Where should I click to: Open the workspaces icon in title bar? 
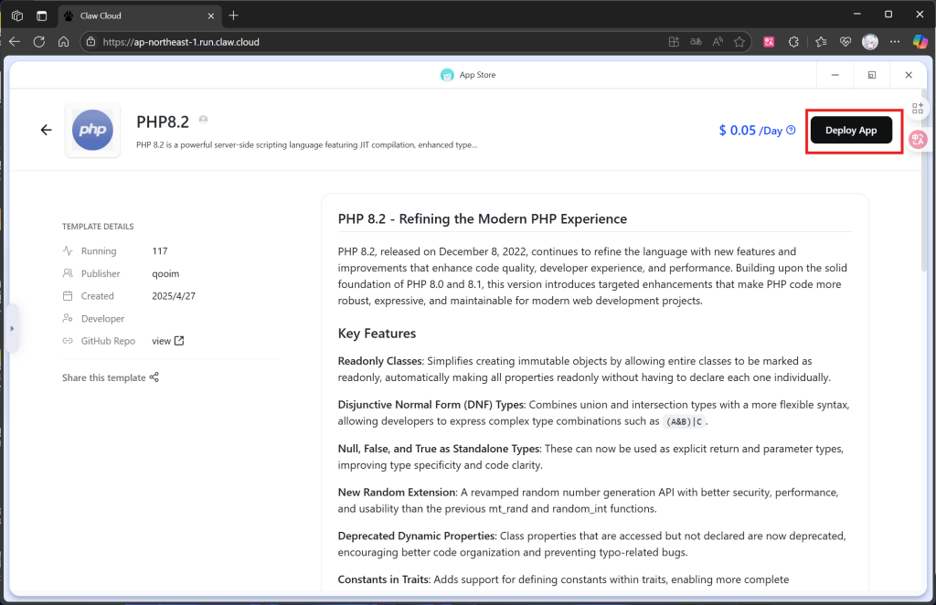[17, 16]
